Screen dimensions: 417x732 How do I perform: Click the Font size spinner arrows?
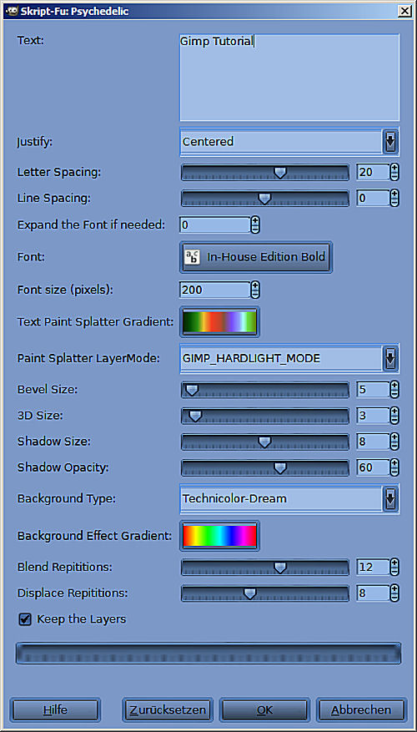(x=255, y=290)
